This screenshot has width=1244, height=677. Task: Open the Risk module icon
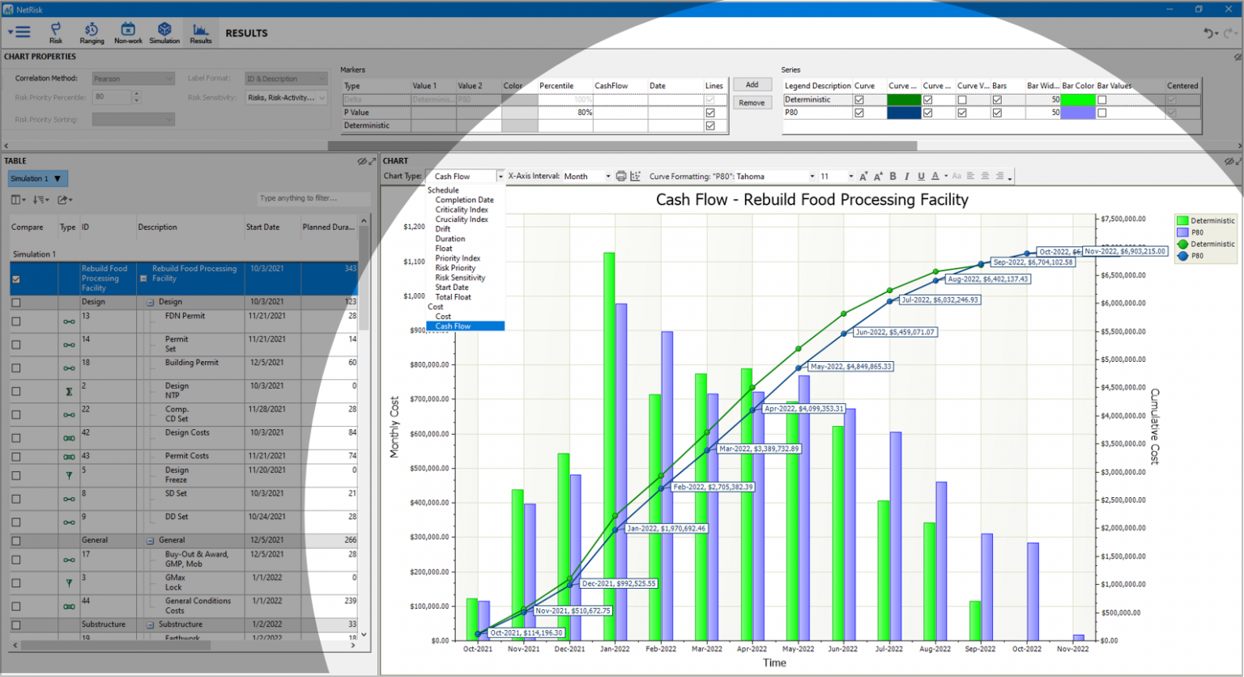point(55,32)
